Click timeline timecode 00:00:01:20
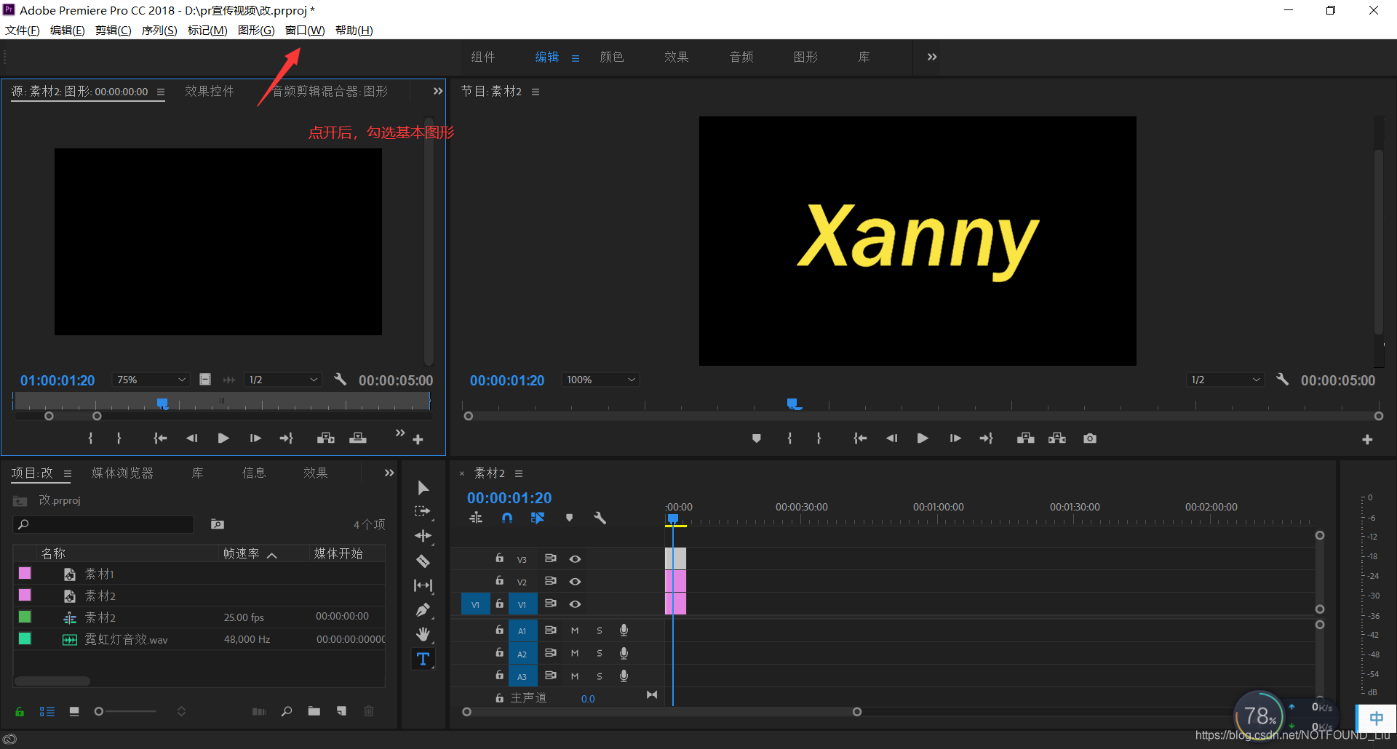 point(509,498)
